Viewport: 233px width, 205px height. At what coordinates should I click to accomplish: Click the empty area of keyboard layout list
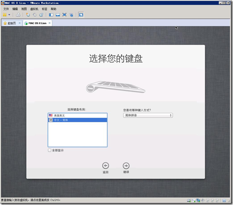77,134
